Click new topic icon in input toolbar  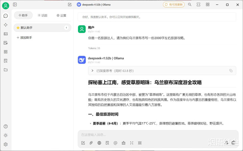[83, 143]
